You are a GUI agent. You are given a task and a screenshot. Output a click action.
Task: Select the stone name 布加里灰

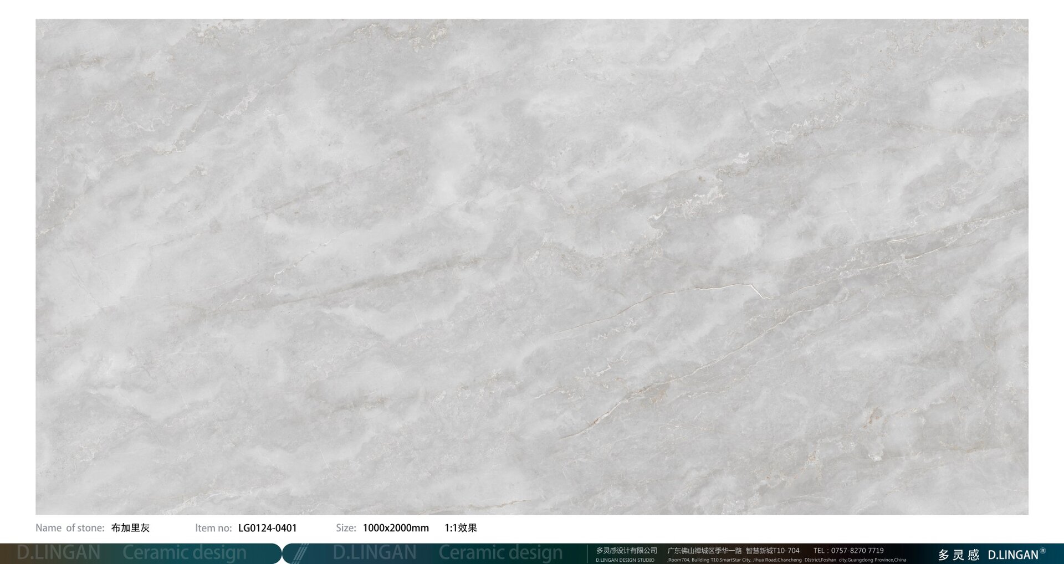(x=130, y=528)
